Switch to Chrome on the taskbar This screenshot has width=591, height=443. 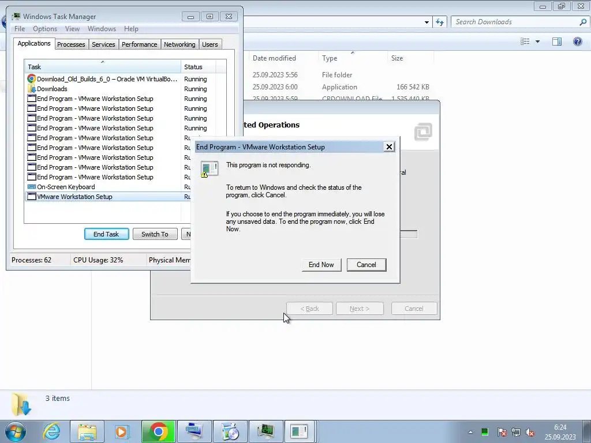[158, 431]
